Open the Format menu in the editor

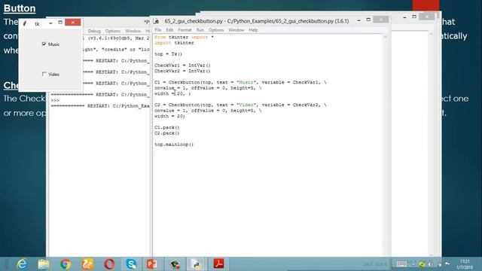pyautogui.click(x=185, y=30)
